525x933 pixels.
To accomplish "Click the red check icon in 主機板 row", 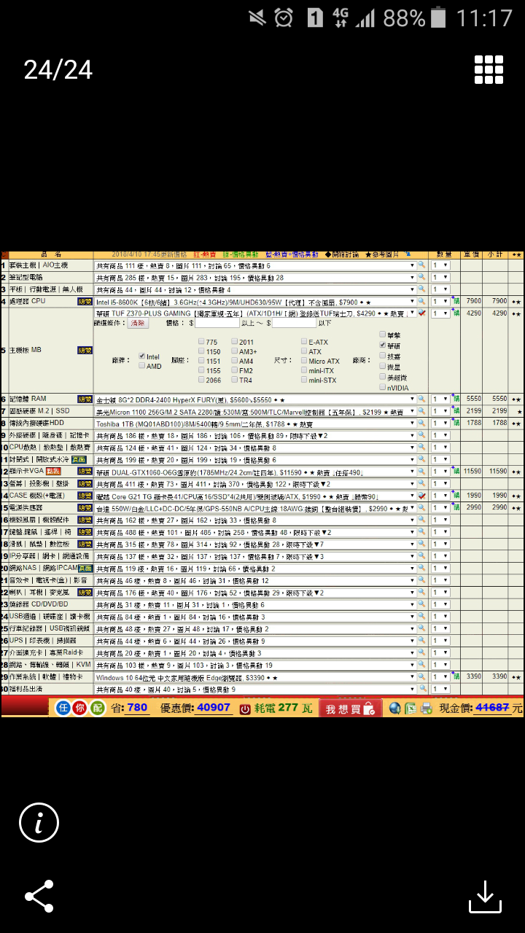I will [422, 313].
